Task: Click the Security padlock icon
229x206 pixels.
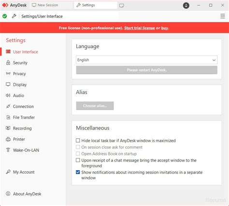Action: (x=8, y=62)
